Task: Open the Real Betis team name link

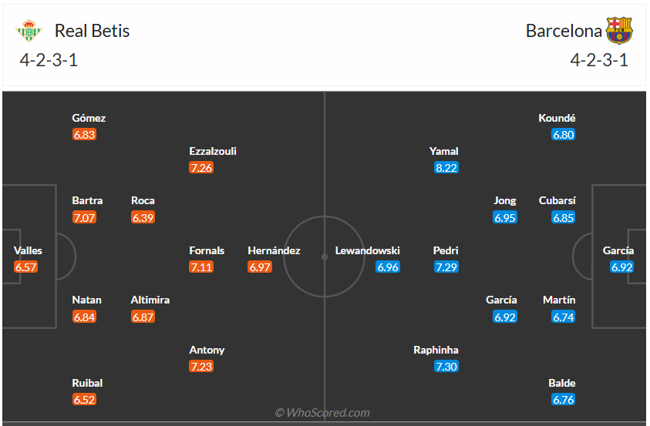Action: 92,31
